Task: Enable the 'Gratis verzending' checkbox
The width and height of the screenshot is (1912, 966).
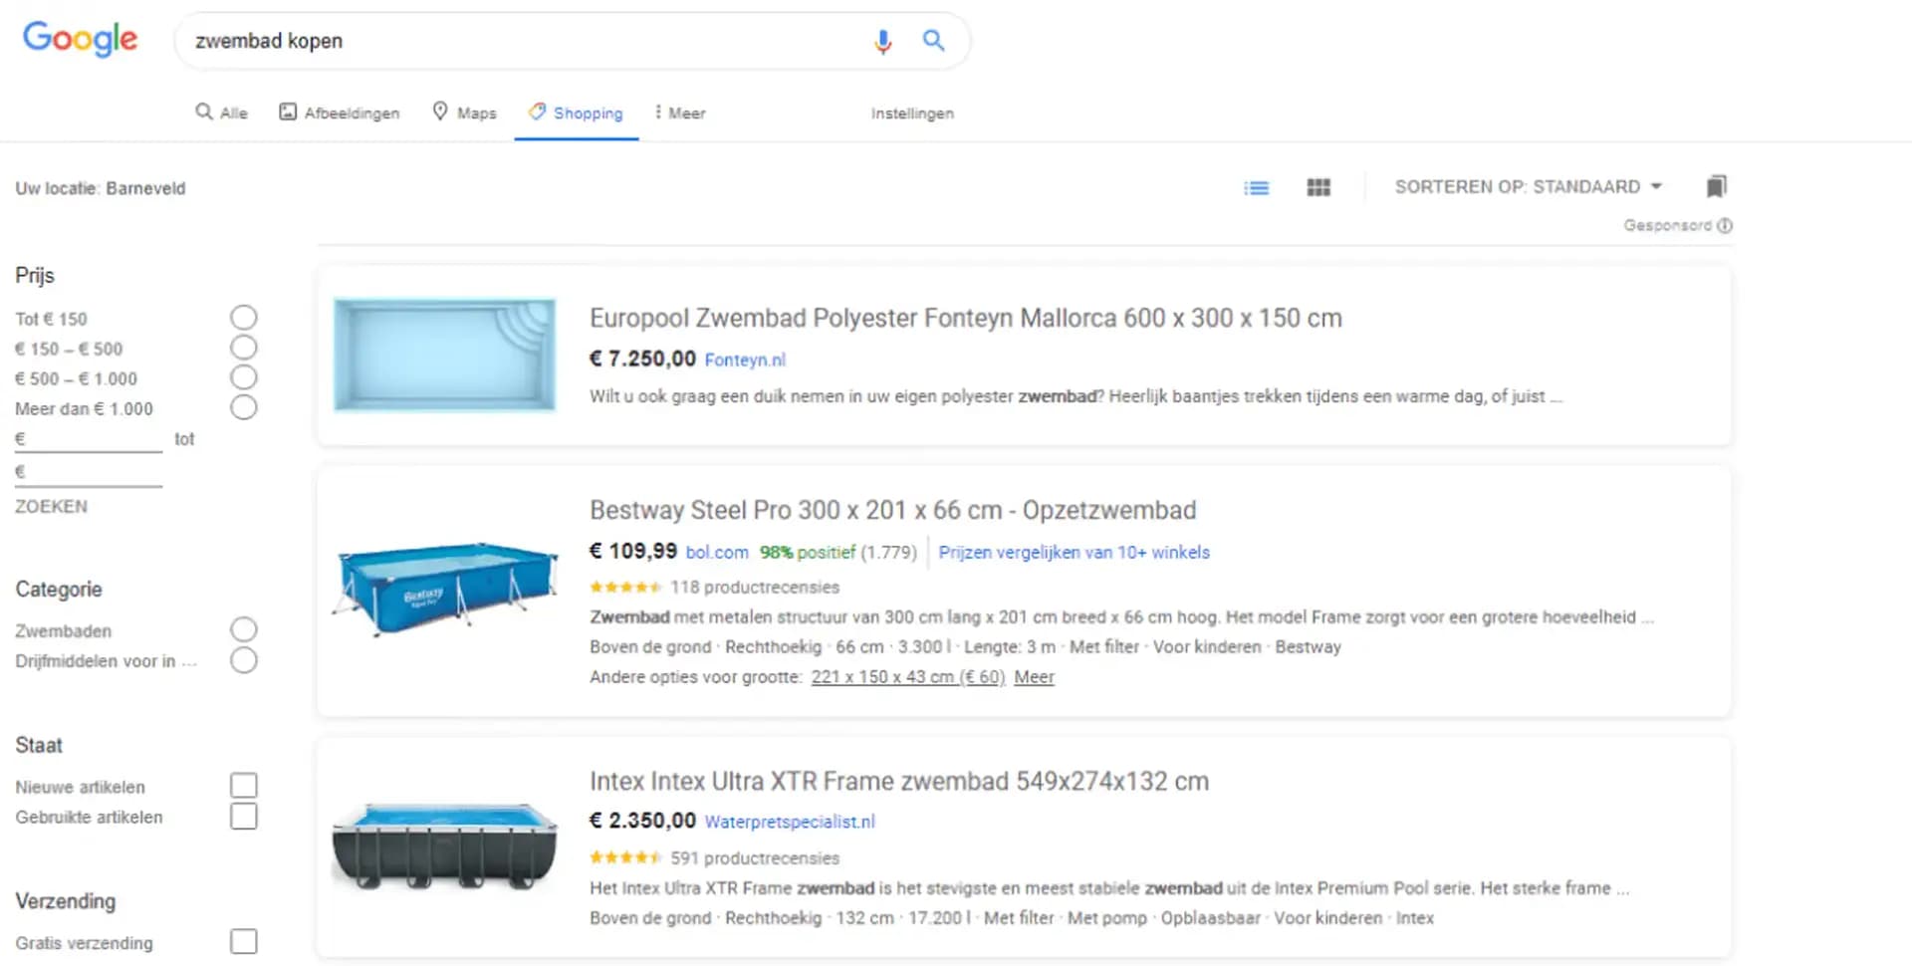Action: pos(243,942)
